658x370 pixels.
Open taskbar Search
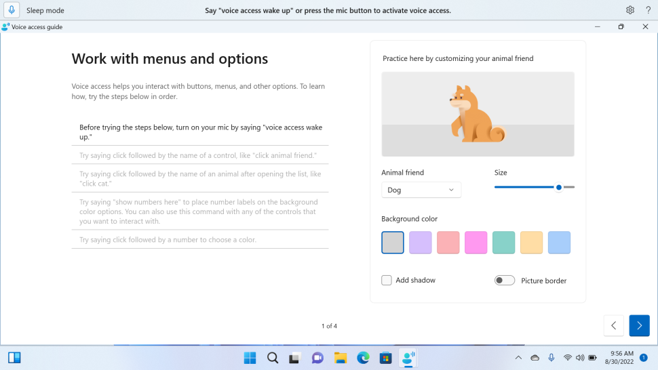tap(273, 358)
